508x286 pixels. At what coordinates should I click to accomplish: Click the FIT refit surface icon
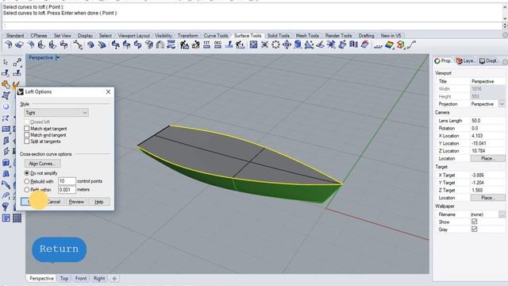pyautogui.click(x=206, y=44)
